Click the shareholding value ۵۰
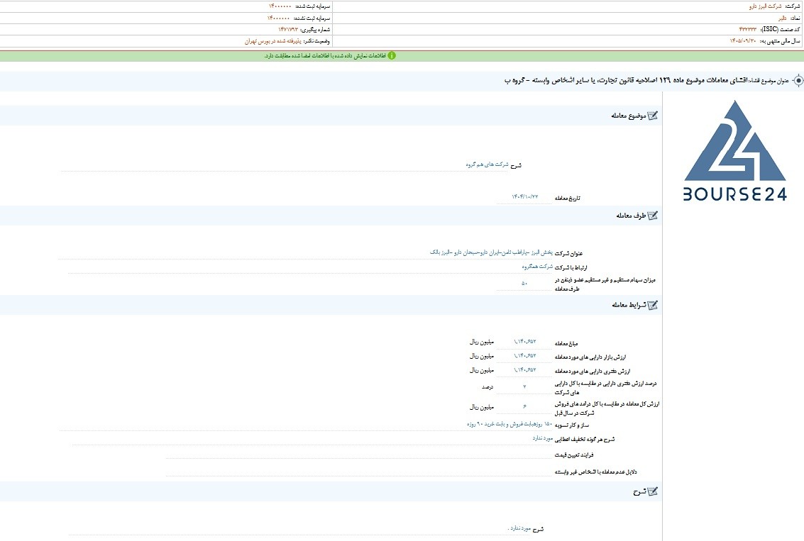Viewport: 804px width, 541px height. coord(524,284)
